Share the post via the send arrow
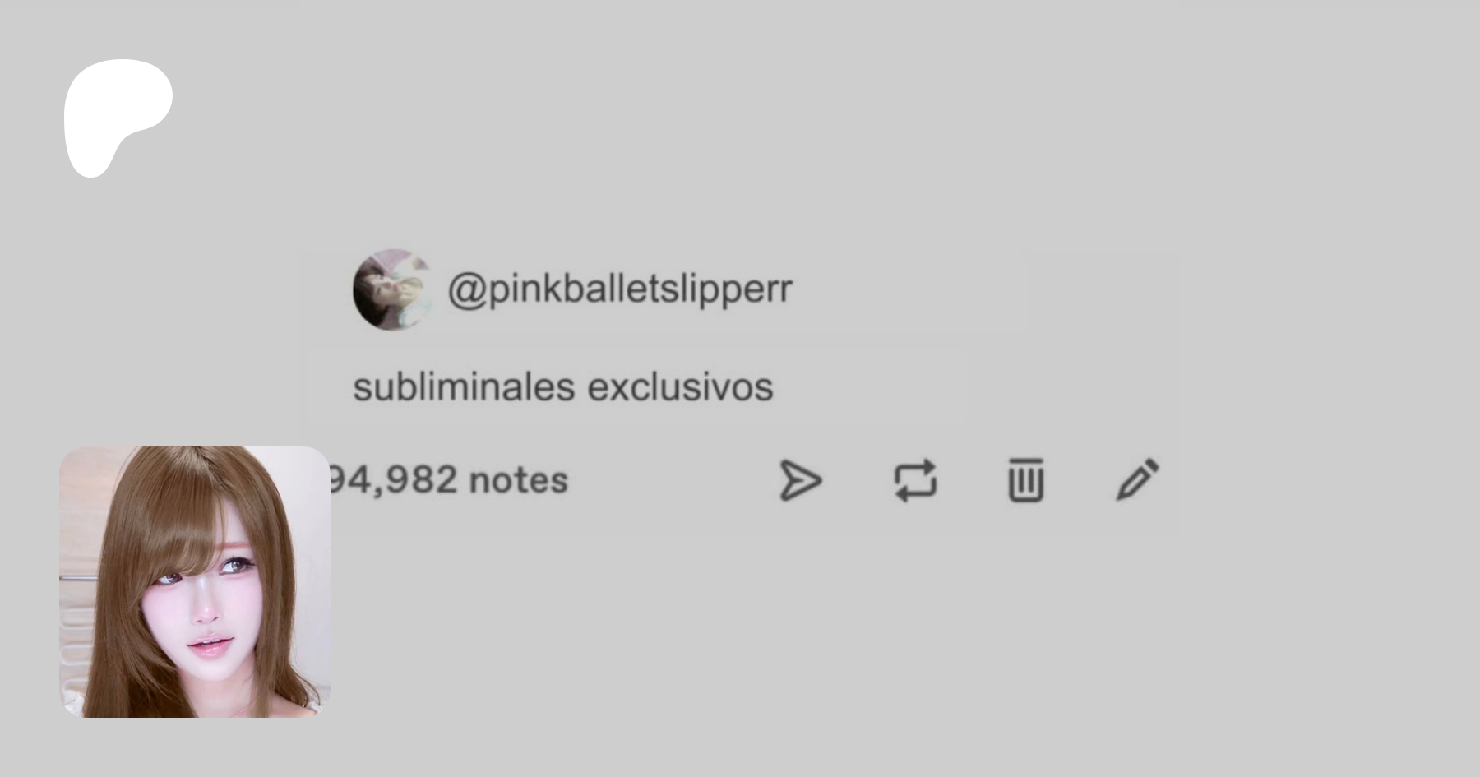1480x777 pixels. tap(800, 481)
